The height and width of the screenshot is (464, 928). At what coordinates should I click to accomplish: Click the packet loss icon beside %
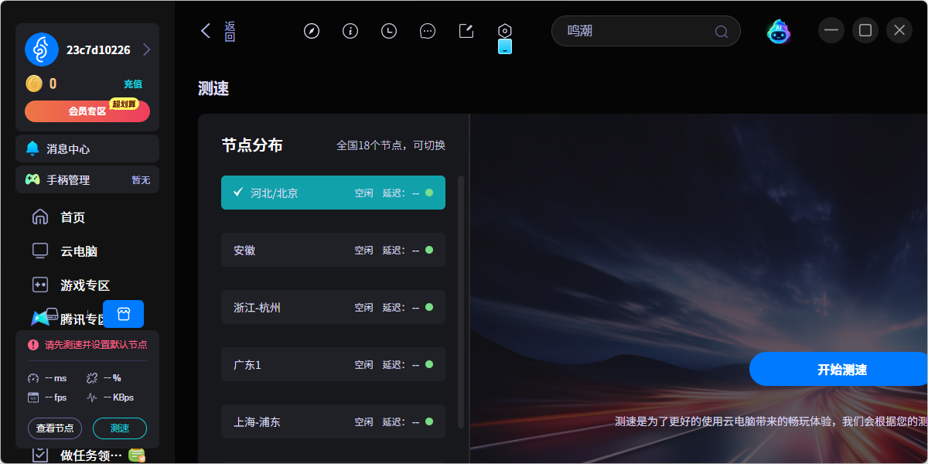[x=92, y=378]
